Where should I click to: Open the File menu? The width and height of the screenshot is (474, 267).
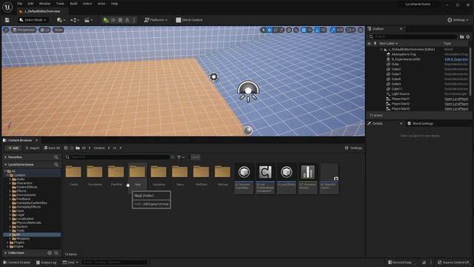click(x=20, y=4)
